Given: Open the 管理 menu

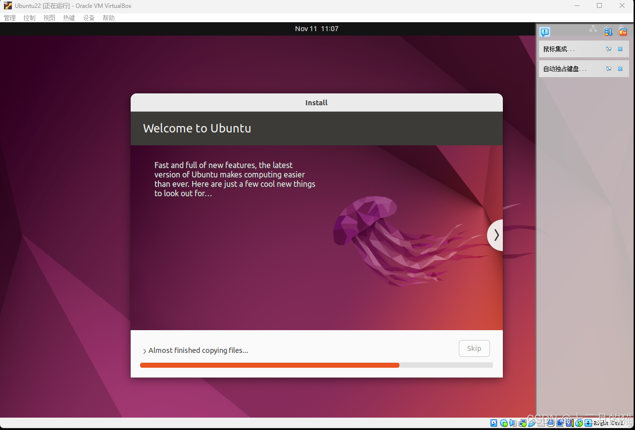Looking at the screenshot, I should click(x=10, y=18).
